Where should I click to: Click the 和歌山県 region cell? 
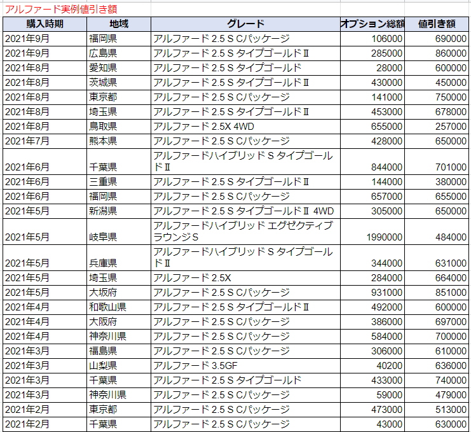click(x=119, y=307)
